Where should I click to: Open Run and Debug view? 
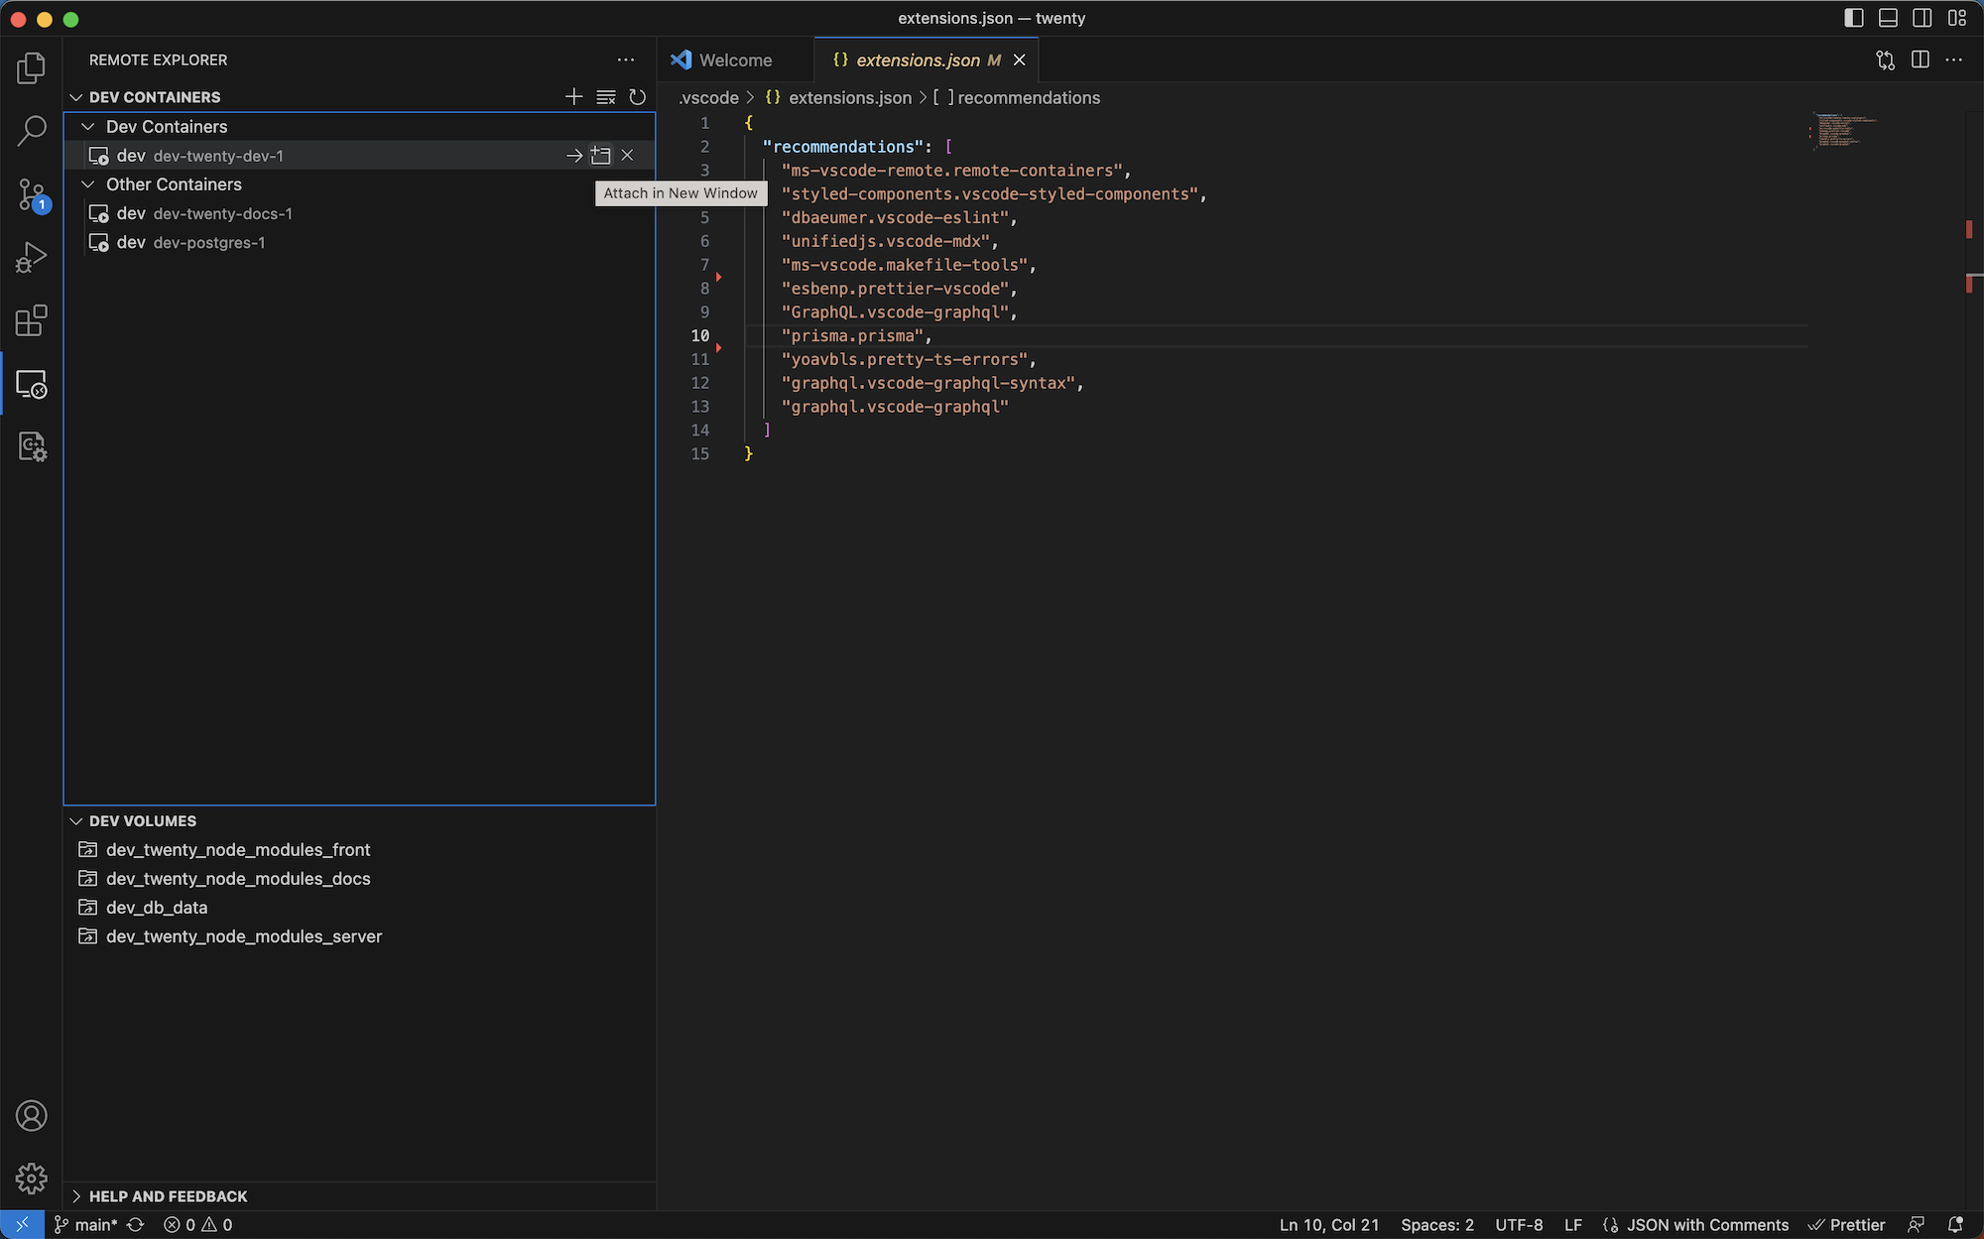(x=32, y=257)
